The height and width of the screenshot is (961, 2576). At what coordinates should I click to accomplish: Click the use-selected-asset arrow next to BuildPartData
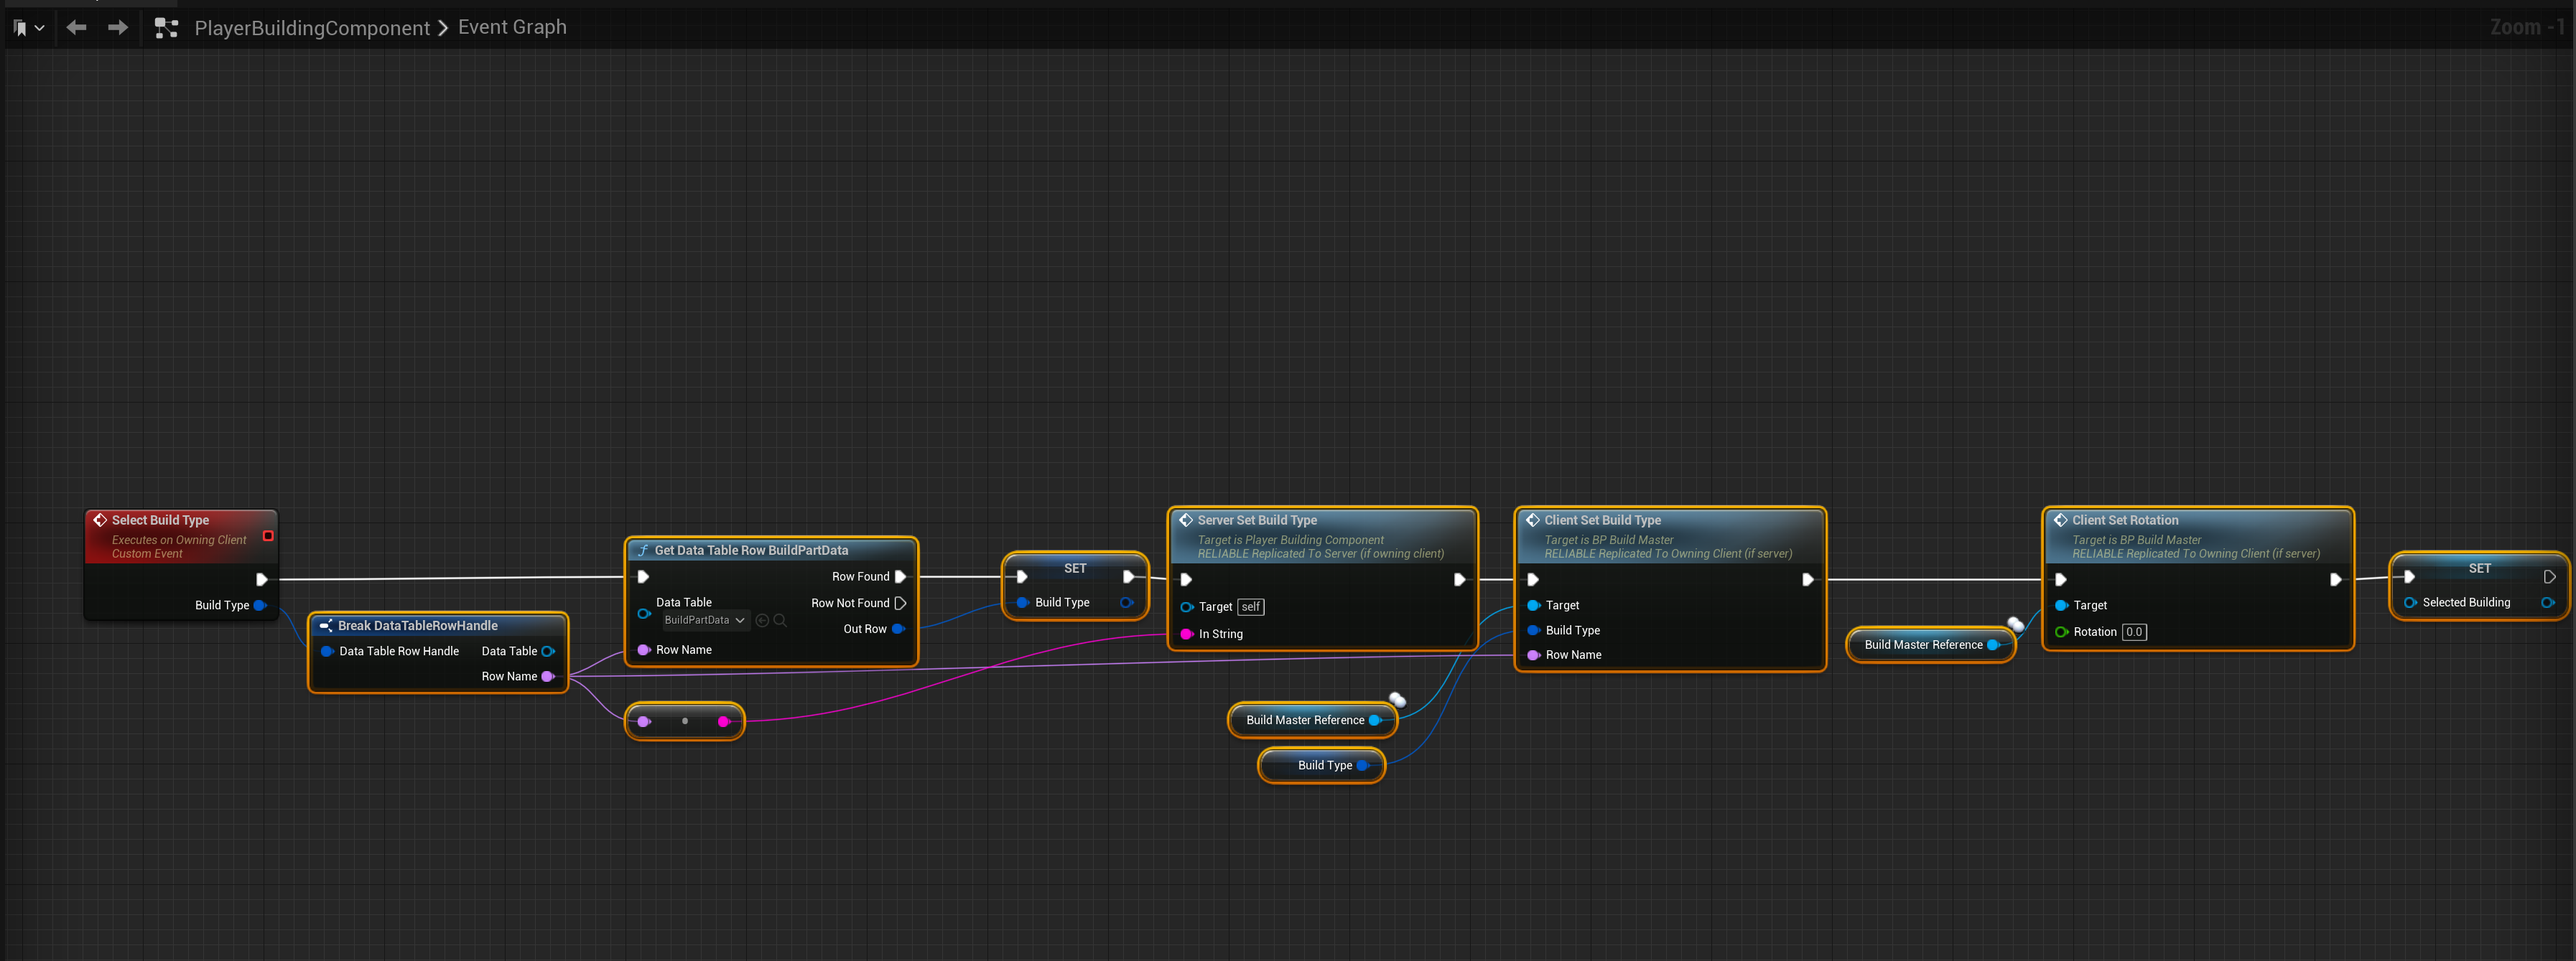762,620
